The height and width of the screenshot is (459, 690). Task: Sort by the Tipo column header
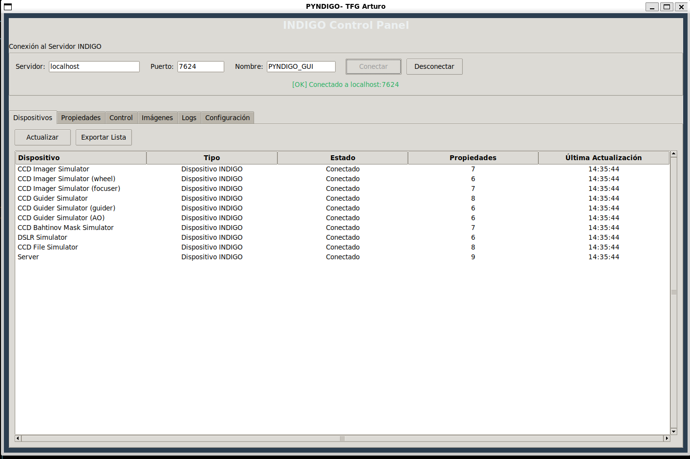212,158
